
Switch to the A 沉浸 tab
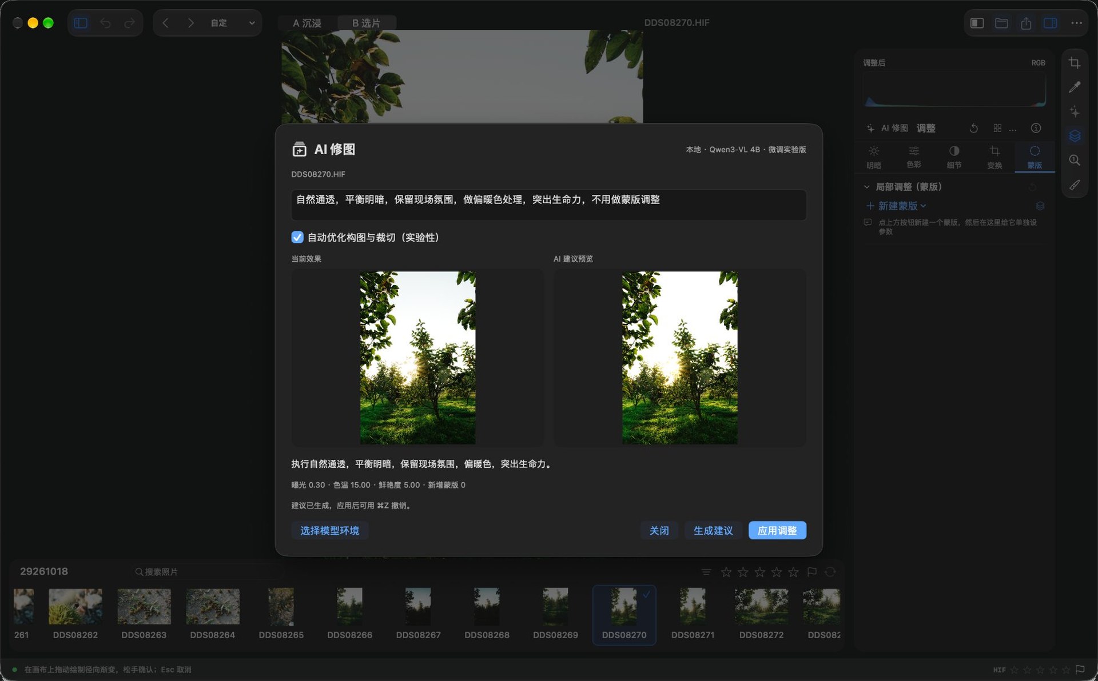click(307, 23)
